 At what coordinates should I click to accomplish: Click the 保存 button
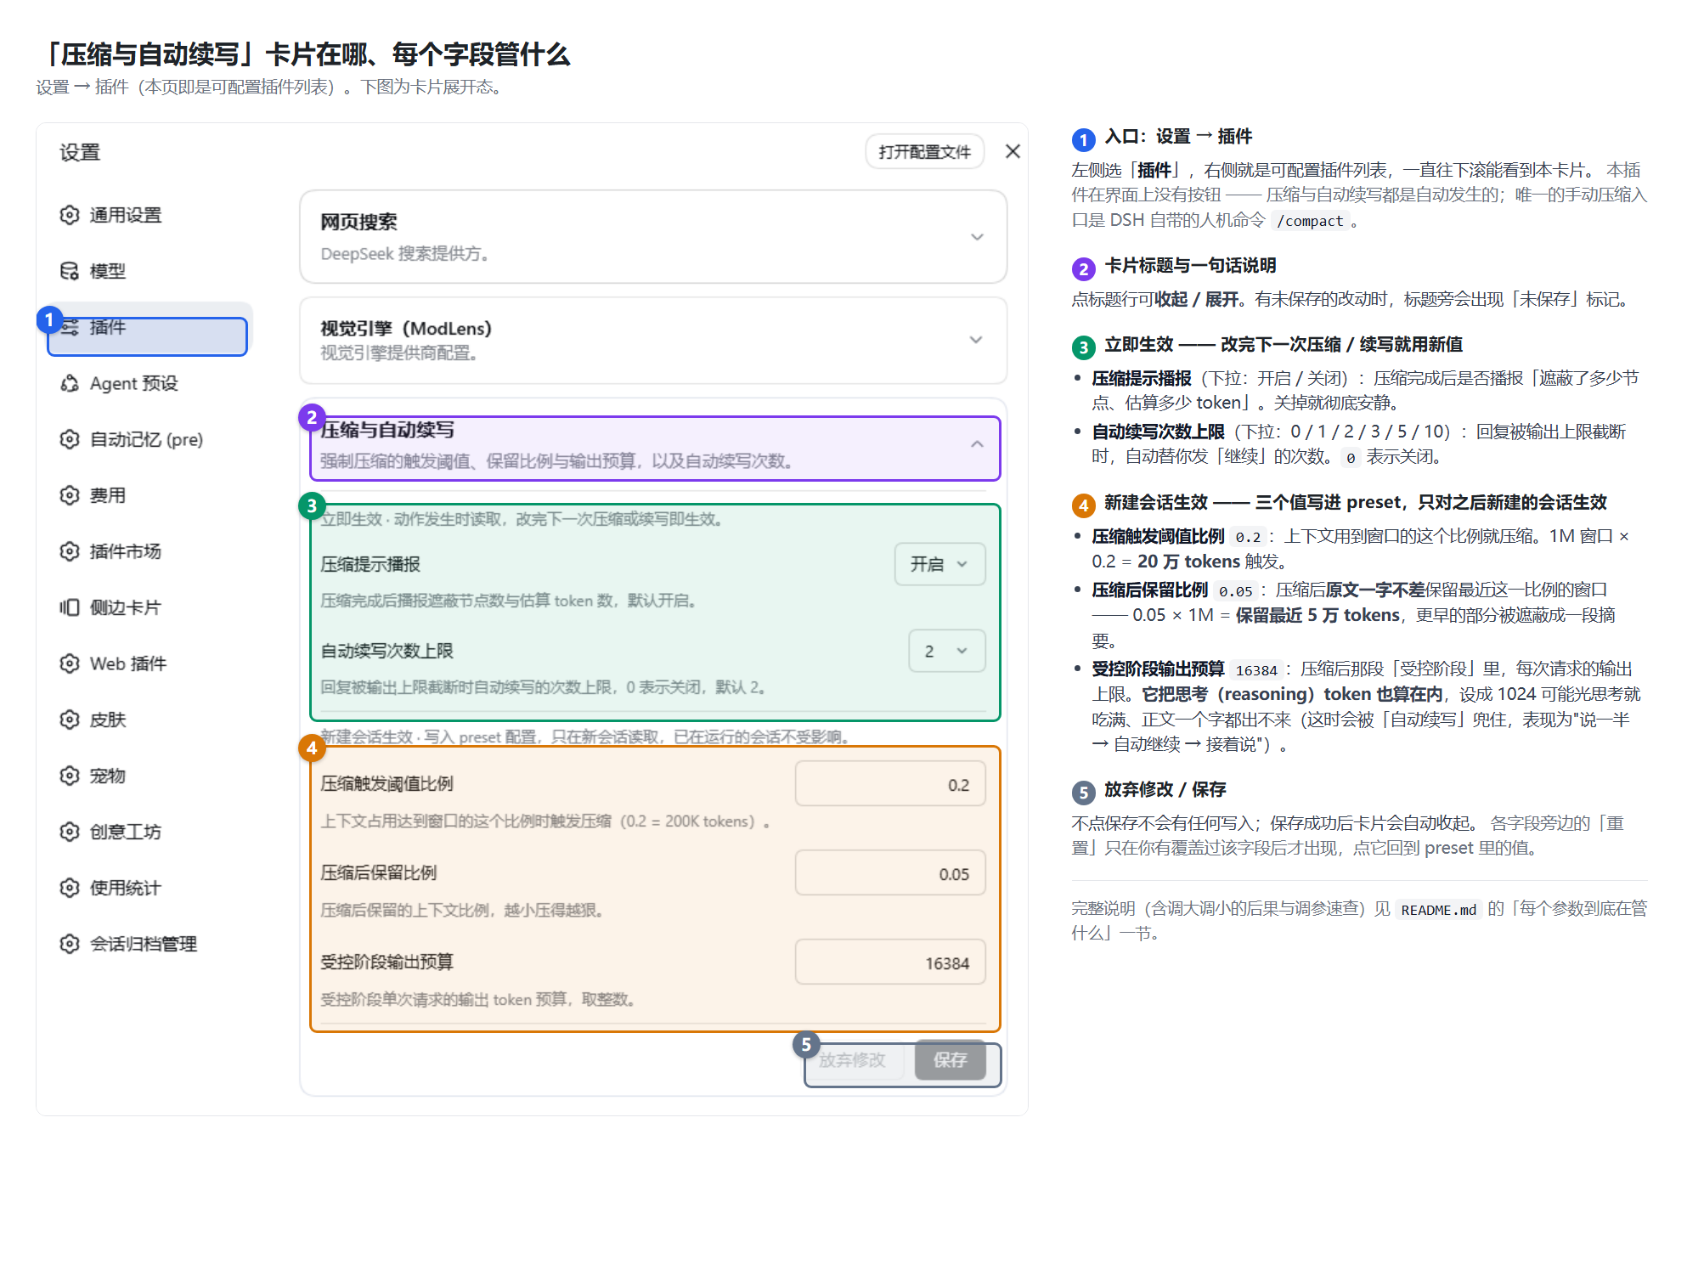pos(950,1060)
